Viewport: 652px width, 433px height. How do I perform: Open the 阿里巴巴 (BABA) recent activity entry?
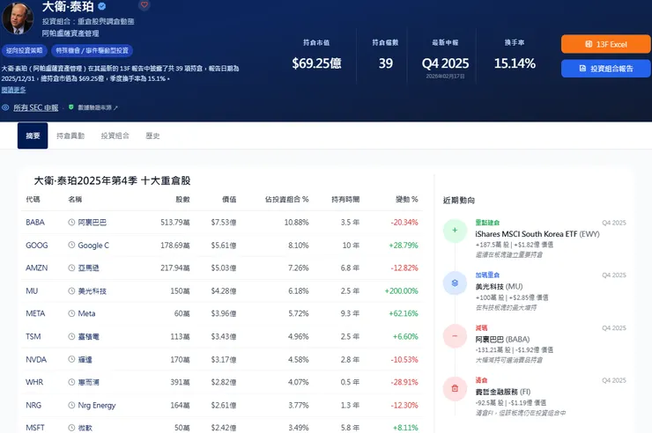502,339
